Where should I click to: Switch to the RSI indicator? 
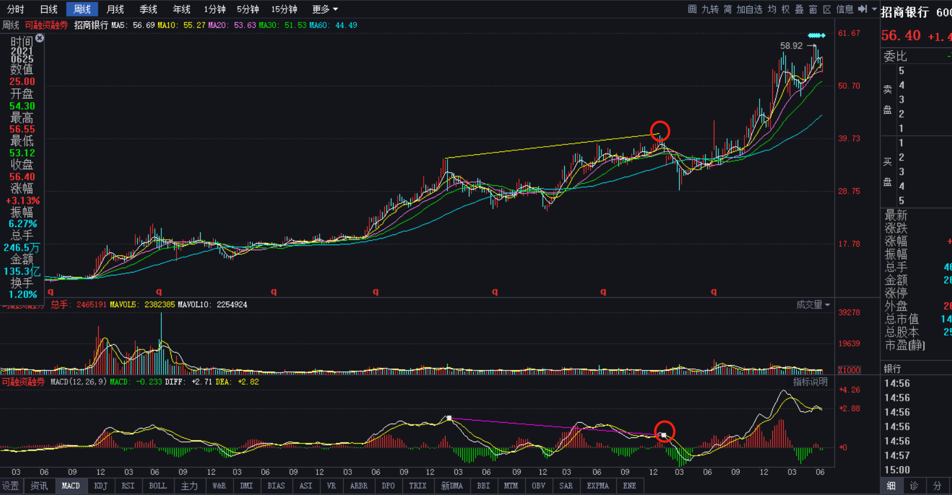tap(128, 486)
